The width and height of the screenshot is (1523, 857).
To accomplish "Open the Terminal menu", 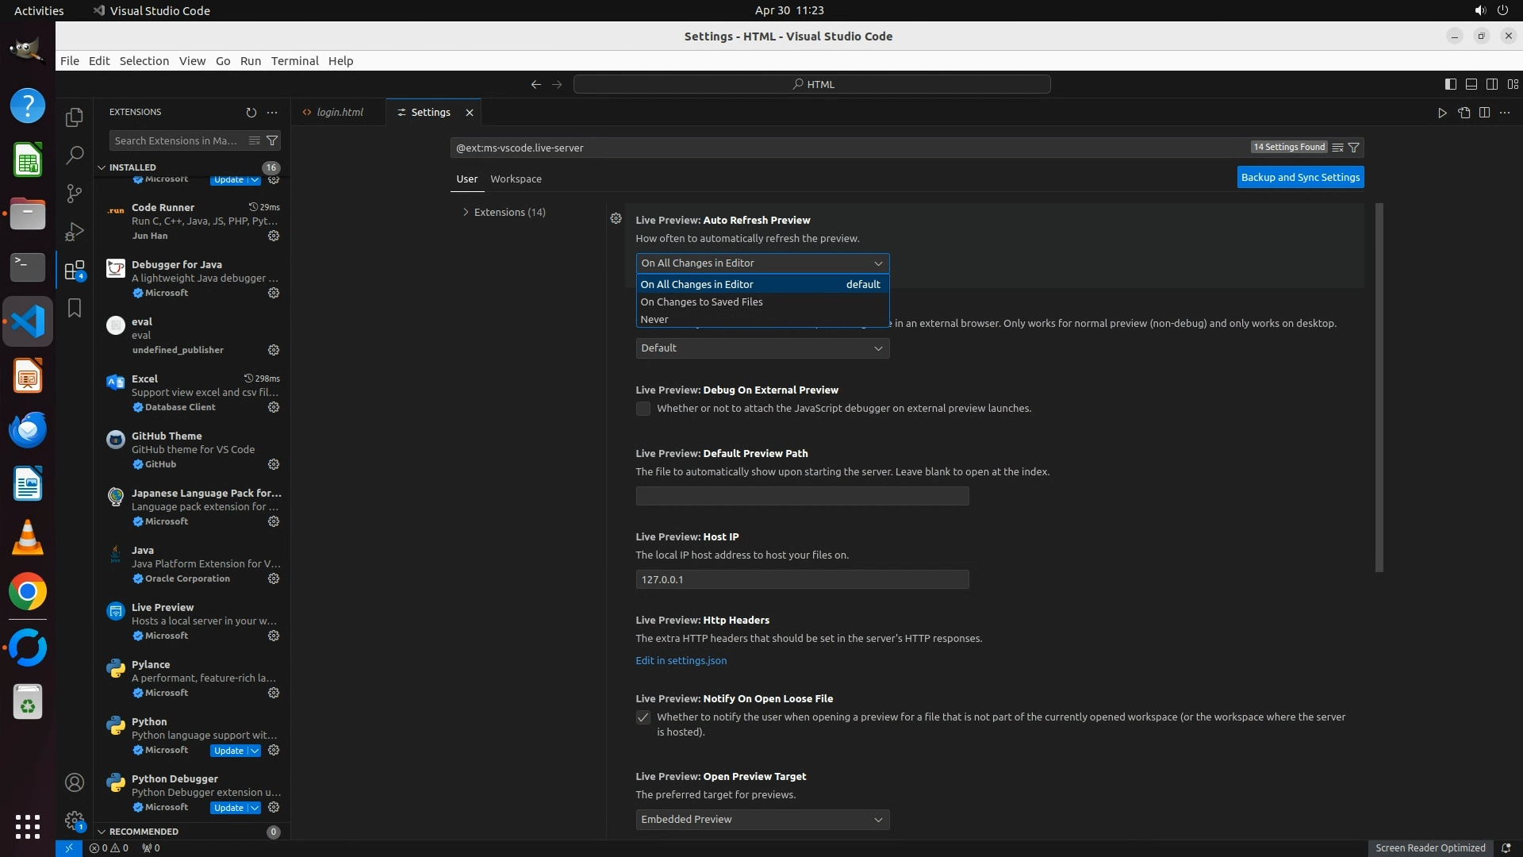I will [294, 61].
